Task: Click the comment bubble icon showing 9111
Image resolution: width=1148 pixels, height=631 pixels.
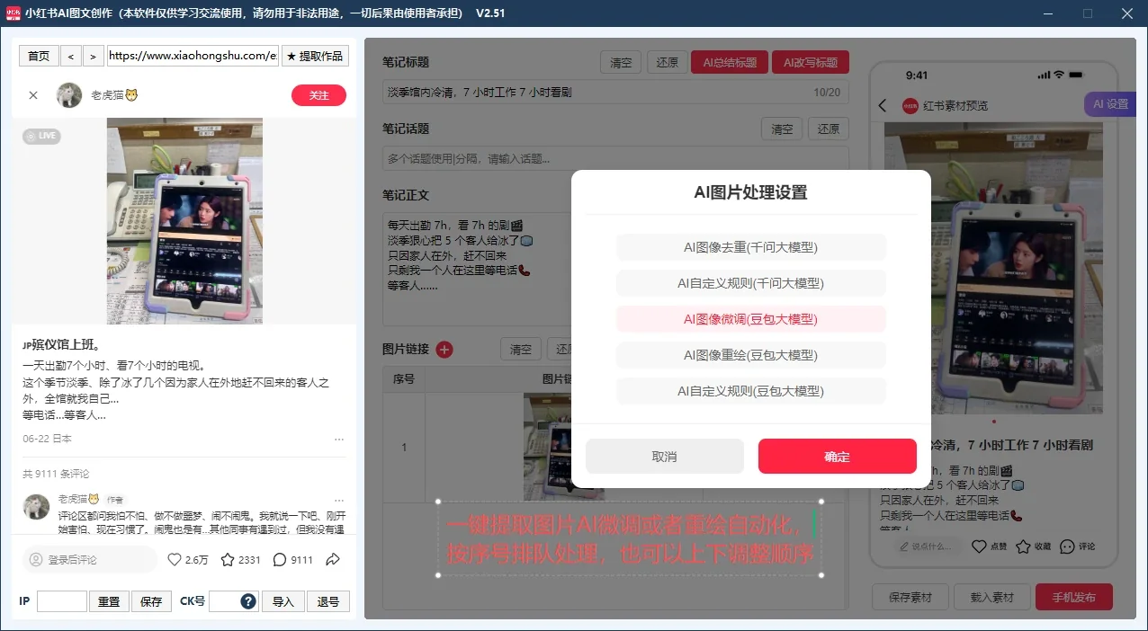Action: click(280, 559)
